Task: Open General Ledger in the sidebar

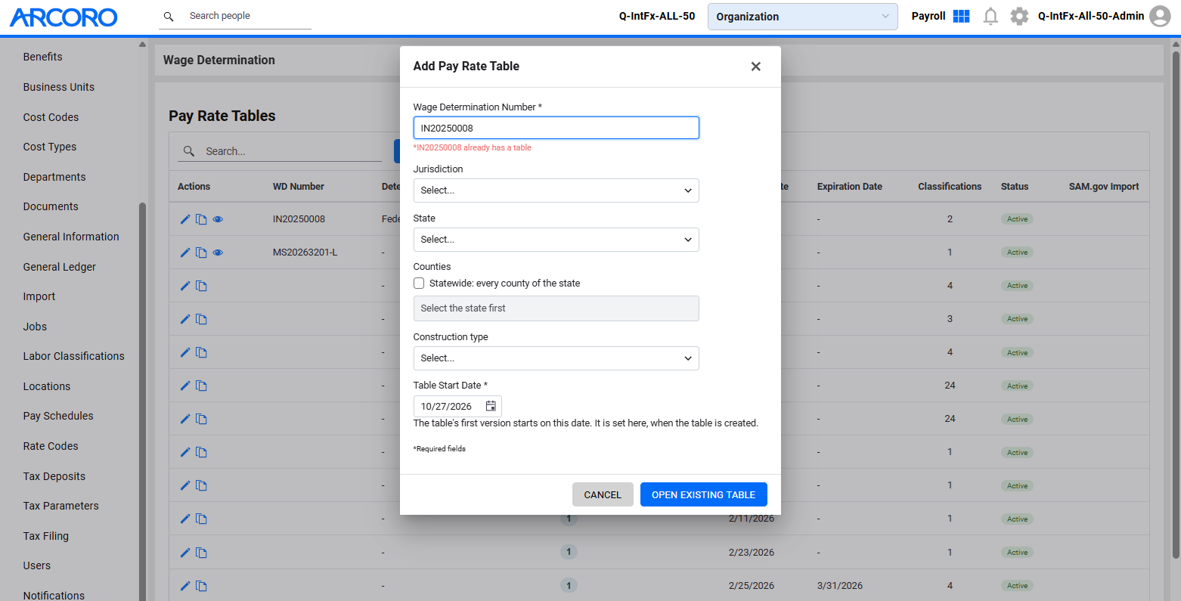Action: click(x=60, y=267)
